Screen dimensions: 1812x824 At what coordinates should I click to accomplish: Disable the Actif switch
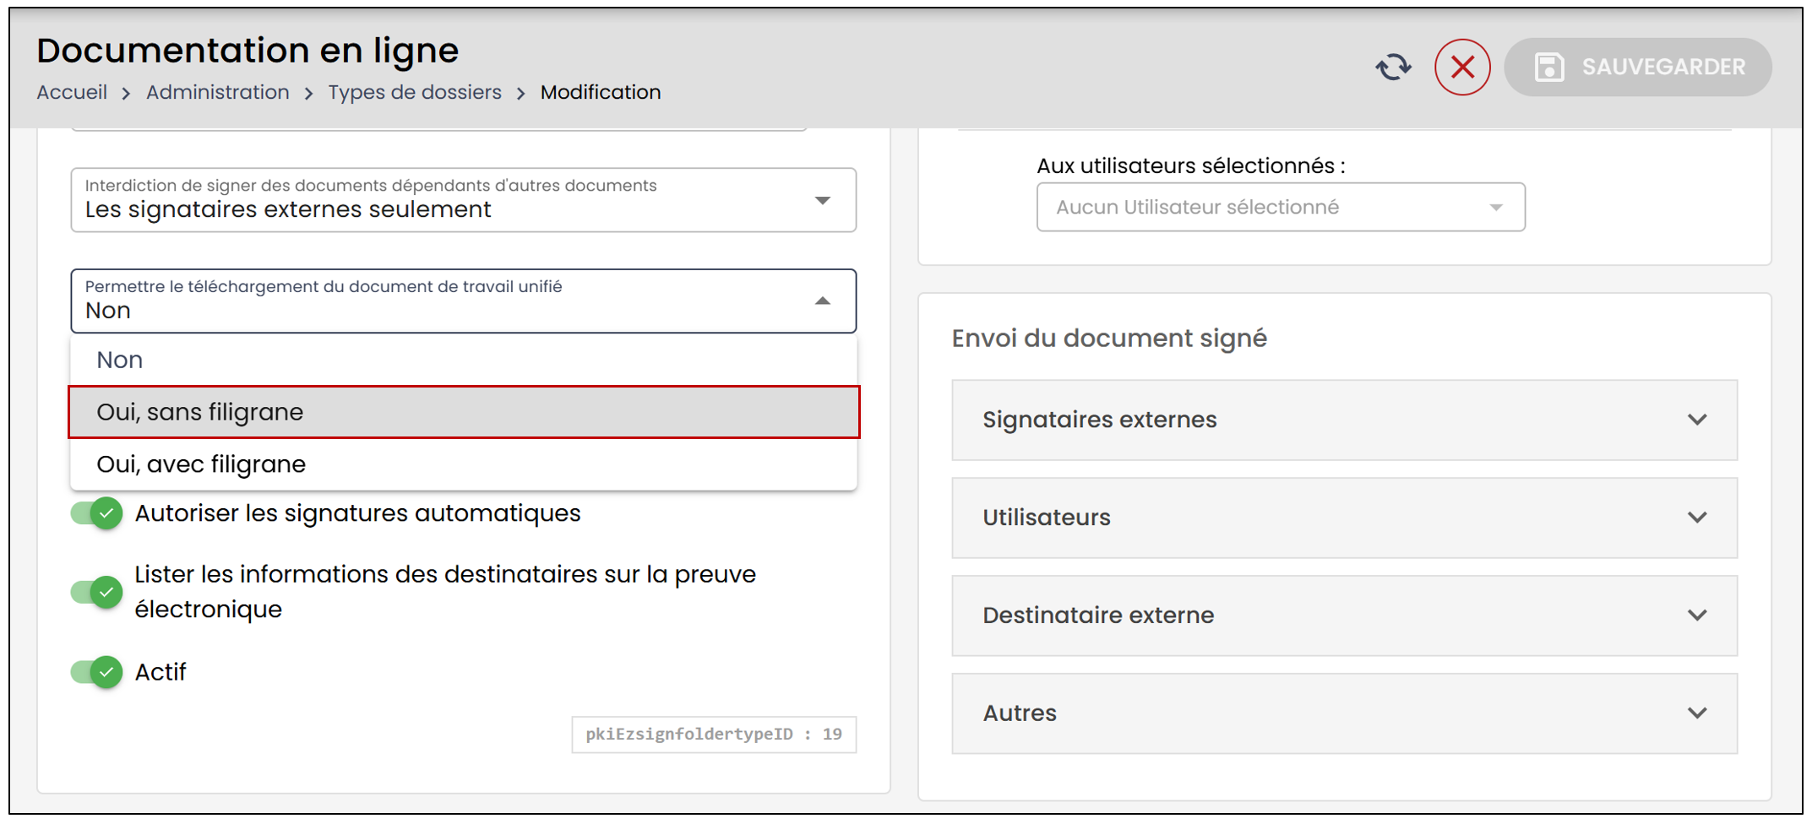(x=97, y=672)
